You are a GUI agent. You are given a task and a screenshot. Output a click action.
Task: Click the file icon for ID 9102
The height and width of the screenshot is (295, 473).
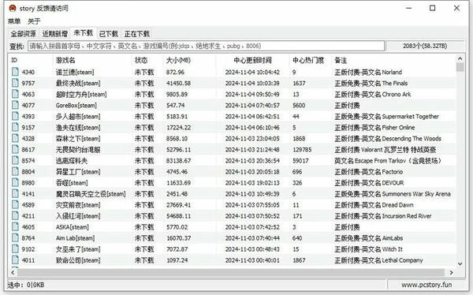point(15,249)
